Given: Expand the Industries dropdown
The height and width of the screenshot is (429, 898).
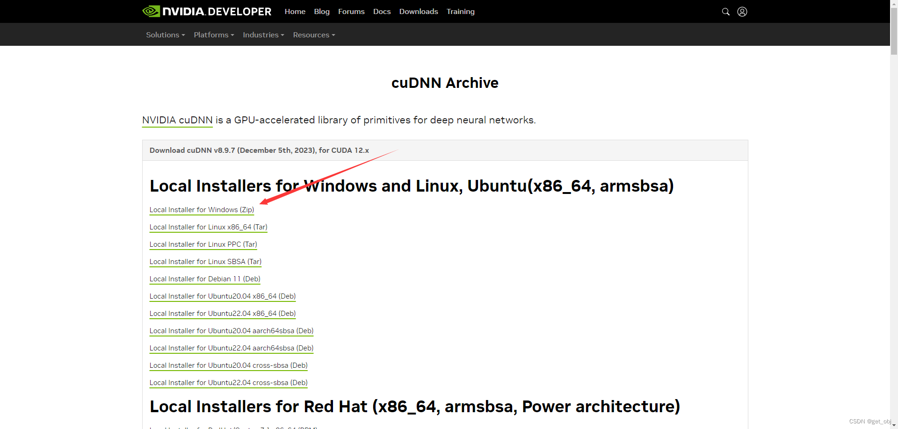Looking at the screenshot, I should pyautogui.click(x=263, y=35).
